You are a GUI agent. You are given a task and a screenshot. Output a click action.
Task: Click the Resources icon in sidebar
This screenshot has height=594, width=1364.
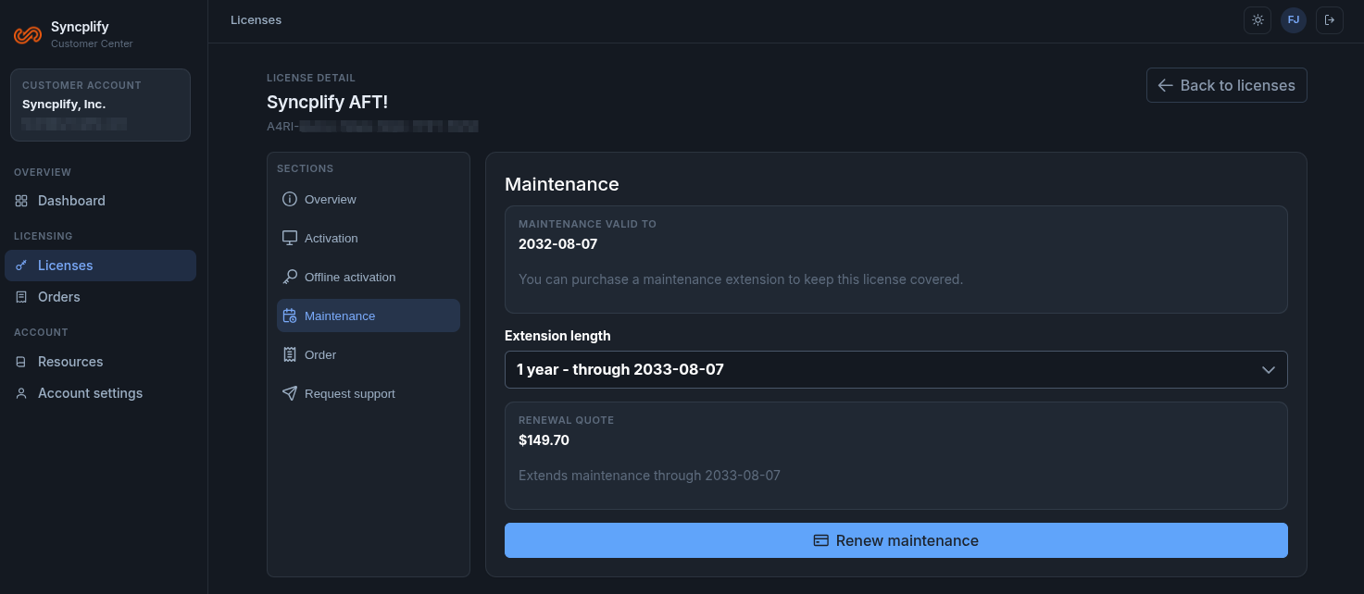[x=21, y=362]
